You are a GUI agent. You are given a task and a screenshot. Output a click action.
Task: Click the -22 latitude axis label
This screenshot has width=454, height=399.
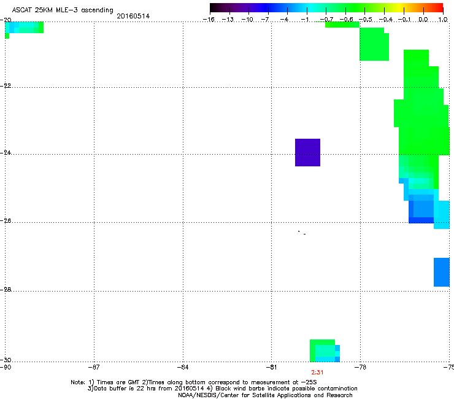6,86
